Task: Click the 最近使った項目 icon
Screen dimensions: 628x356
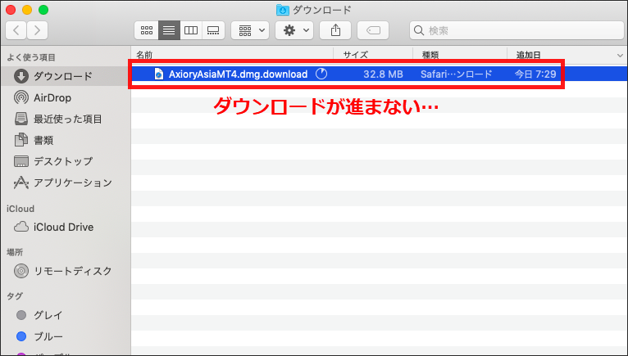Action: pyautogui.click(x=21, y=119)
